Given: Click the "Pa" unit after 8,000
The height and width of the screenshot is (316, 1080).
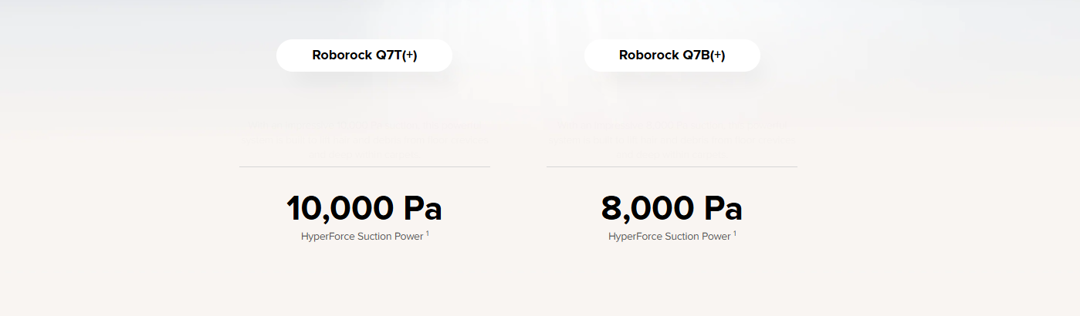Looking at the screenshot, I should [722, 209].
